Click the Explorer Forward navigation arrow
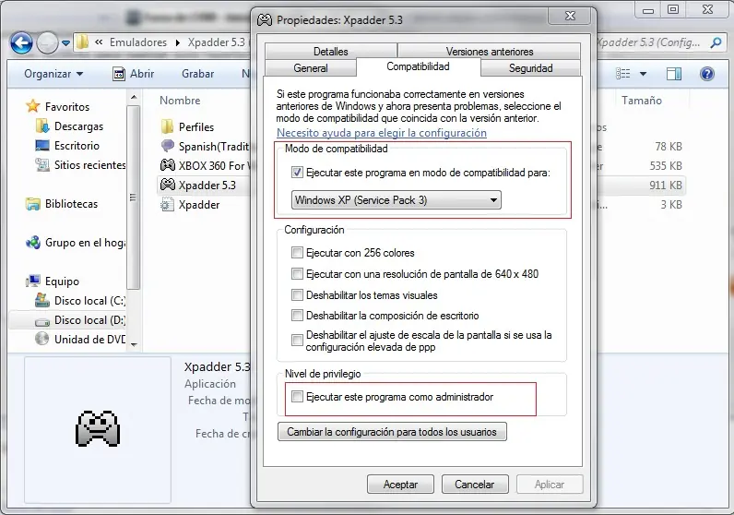The height and width of the screenshot is (515, 734). (x=47, y=43)
